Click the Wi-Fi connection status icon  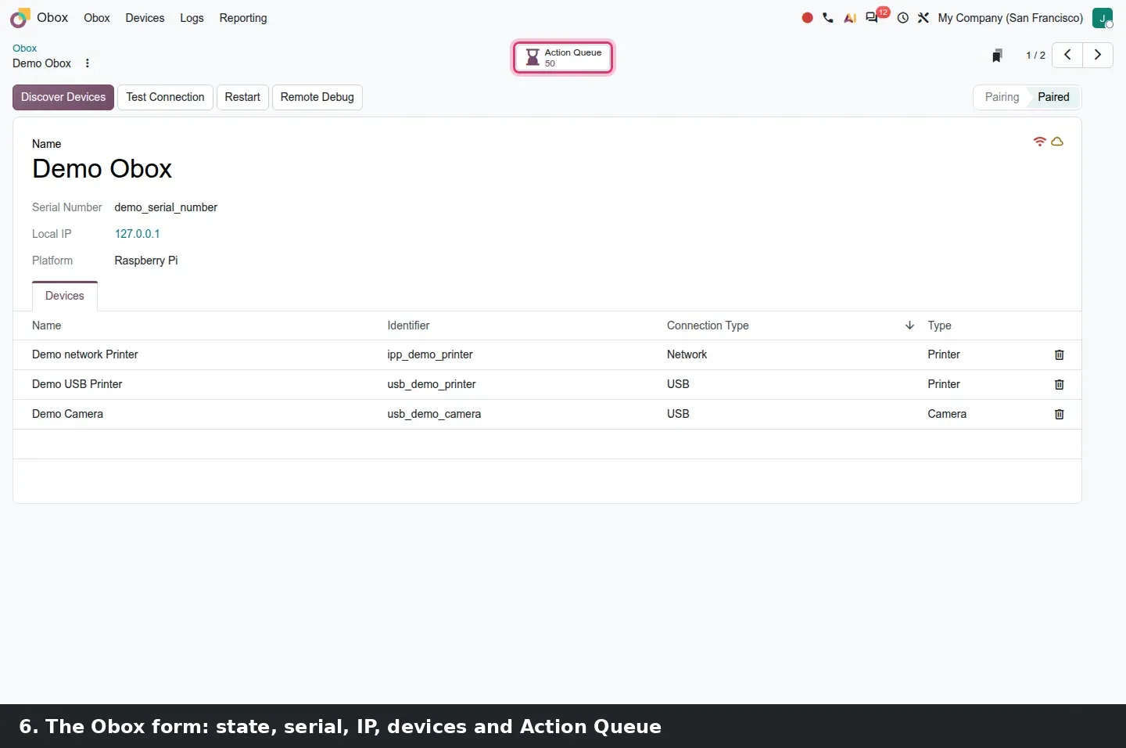[x=1040, y=142]
